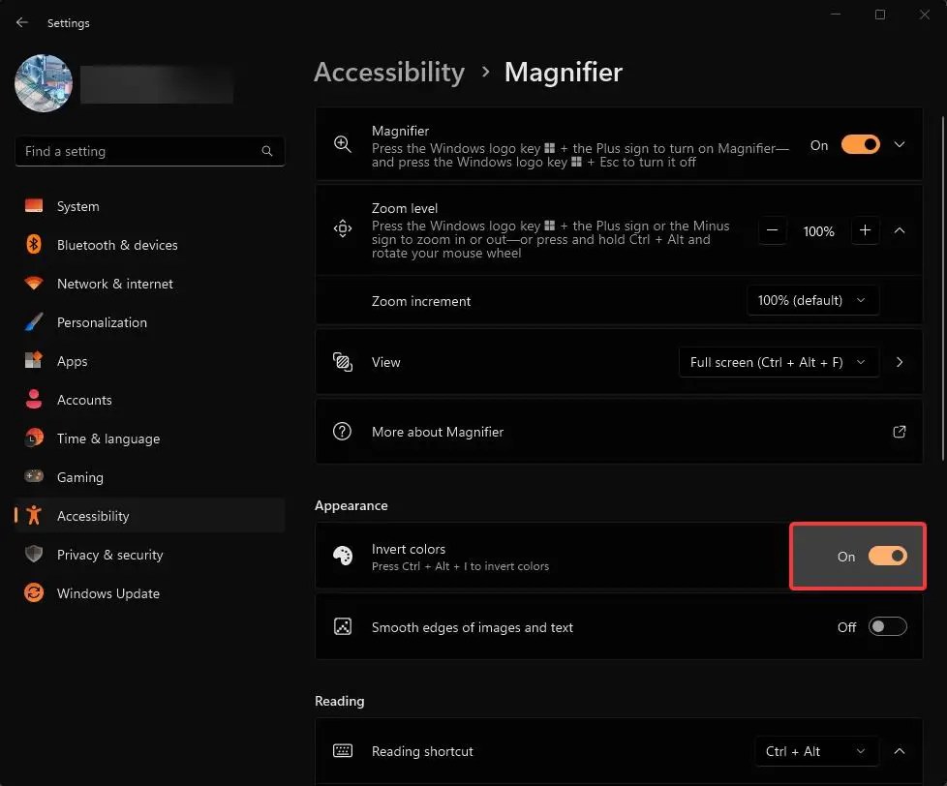Open Windows Update text entry
Viewport: 947px width, 786px height.
[108, 593]
